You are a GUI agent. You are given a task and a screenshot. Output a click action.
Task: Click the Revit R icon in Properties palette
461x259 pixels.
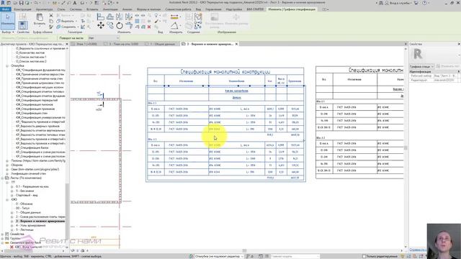pyautogui.click(x=418, y=54)
